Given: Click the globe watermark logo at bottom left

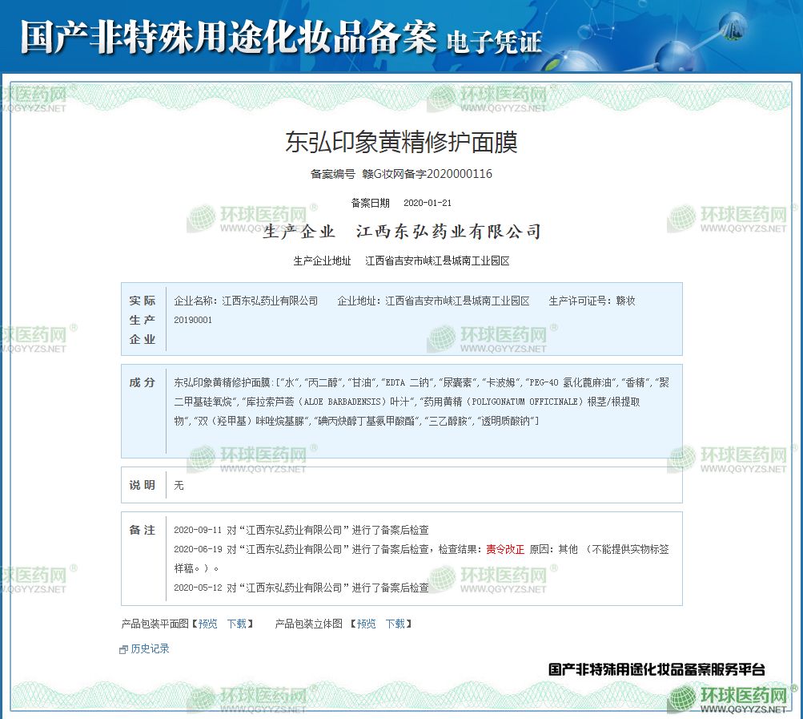Looking at the screenshot, I should pos(201,699).
